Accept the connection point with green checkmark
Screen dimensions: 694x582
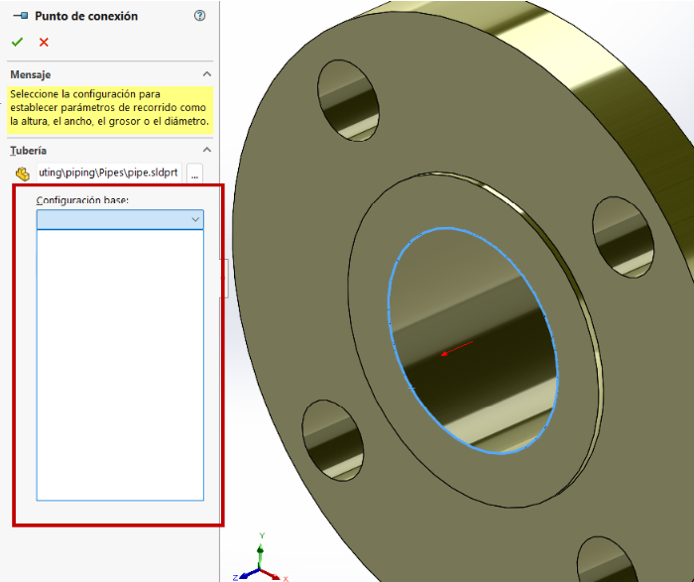pos(17,42)
